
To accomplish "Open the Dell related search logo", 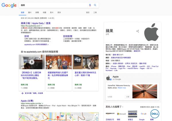I will coord(155,114).
